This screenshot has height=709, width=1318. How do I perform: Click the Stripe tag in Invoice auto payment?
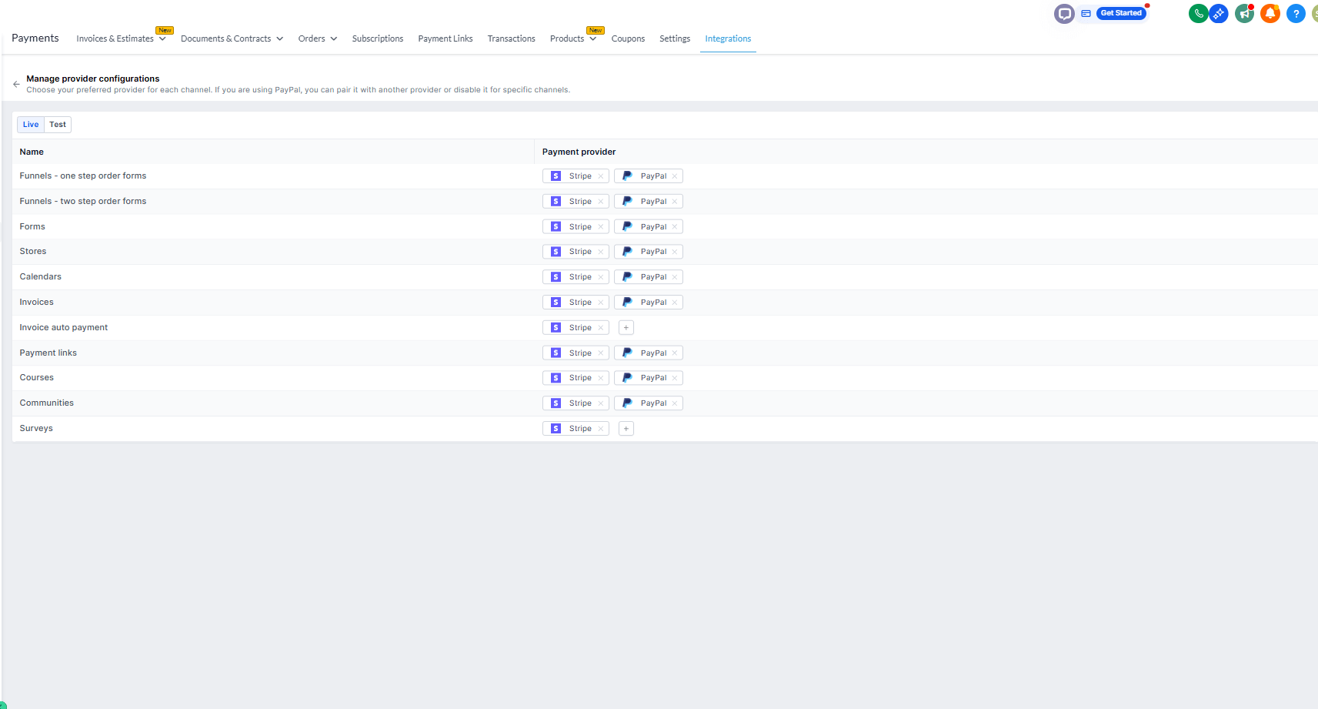(x=576, y=328)
